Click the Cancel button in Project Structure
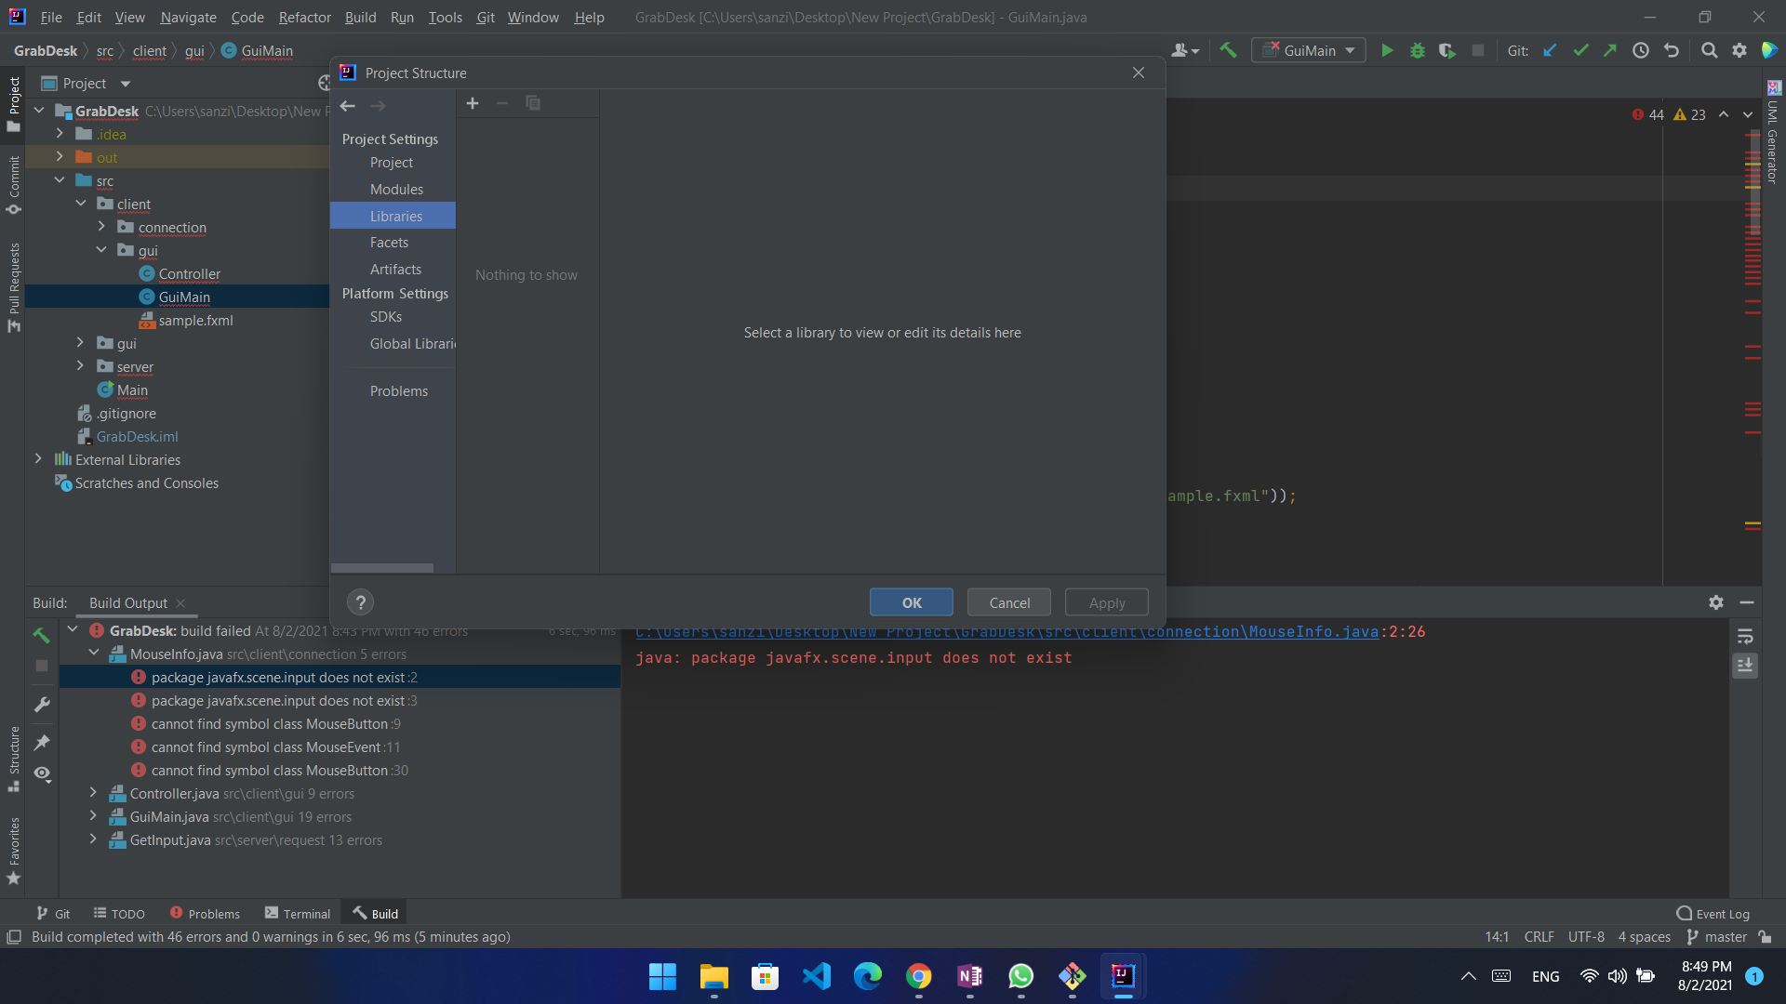This screenshot has height=1004, width=1786. pos(1007,601)
